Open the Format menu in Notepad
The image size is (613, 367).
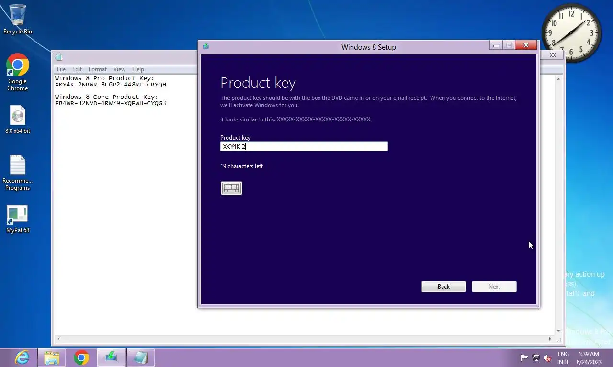tap(98, 69)
